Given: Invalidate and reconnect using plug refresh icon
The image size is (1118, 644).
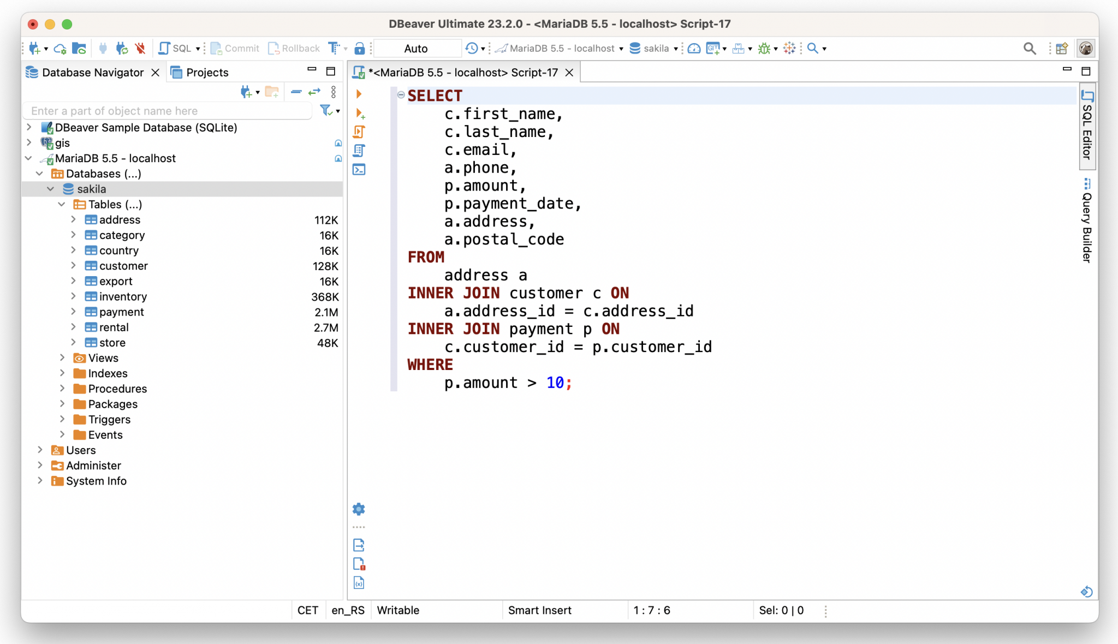Looking at the screenshot, I should [121, 49].
